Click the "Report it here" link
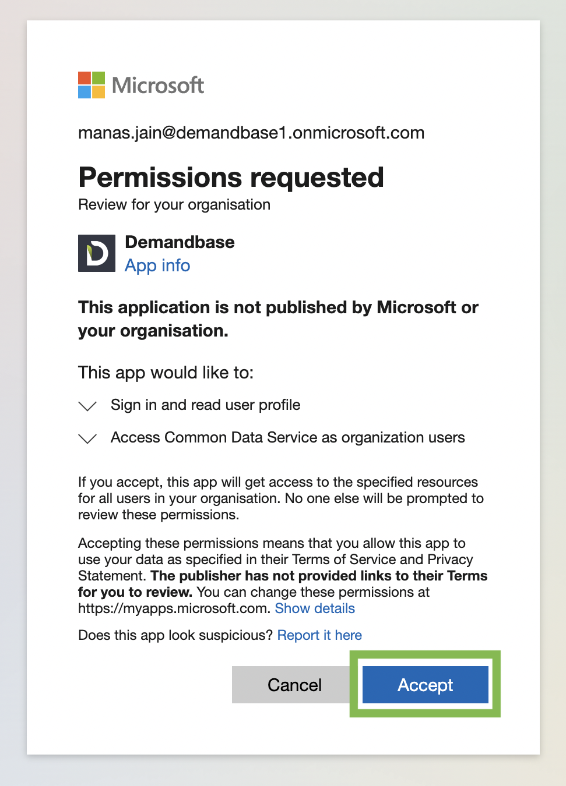566x786 pixels. coord(319,635)
